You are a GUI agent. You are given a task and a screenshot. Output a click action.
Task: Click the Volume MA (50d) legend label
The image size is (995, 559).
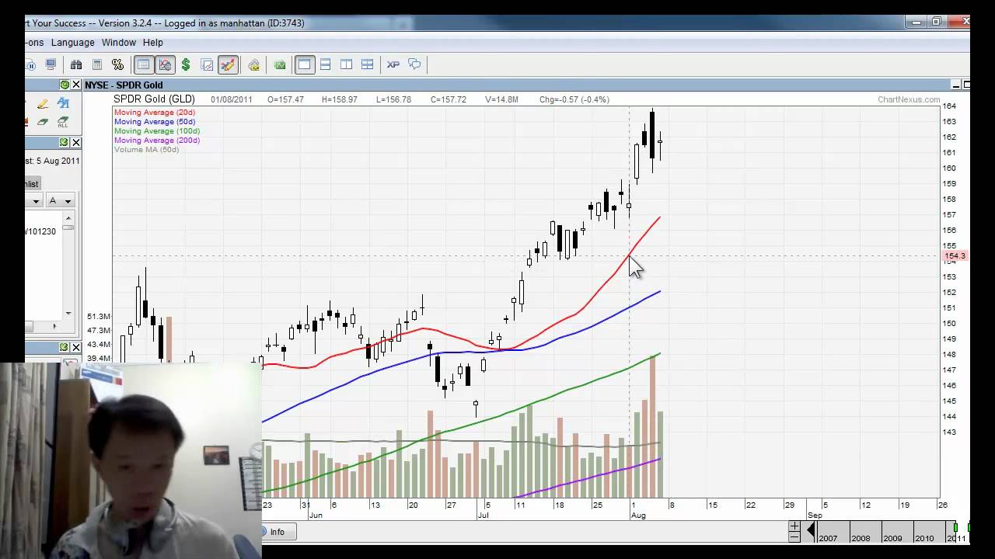147,150
